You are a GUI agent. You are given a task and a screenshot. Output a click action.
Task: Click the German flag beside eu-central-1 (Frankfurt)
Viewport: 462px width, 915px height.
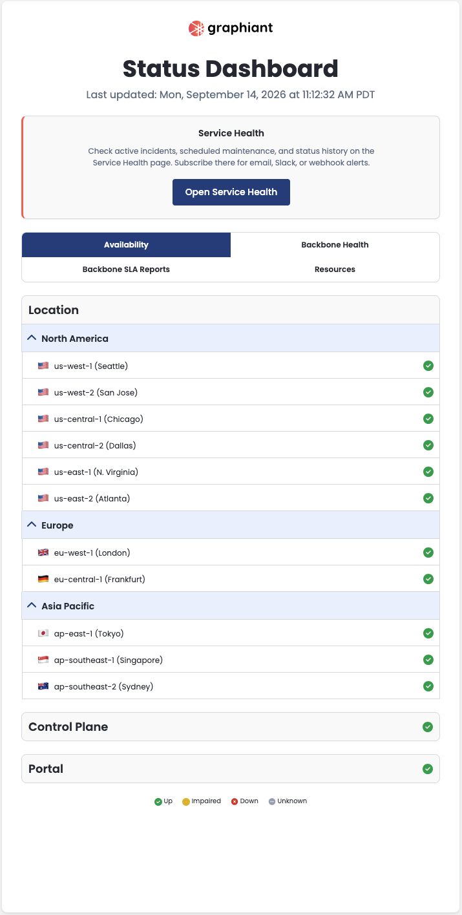(x=43, y=579)
